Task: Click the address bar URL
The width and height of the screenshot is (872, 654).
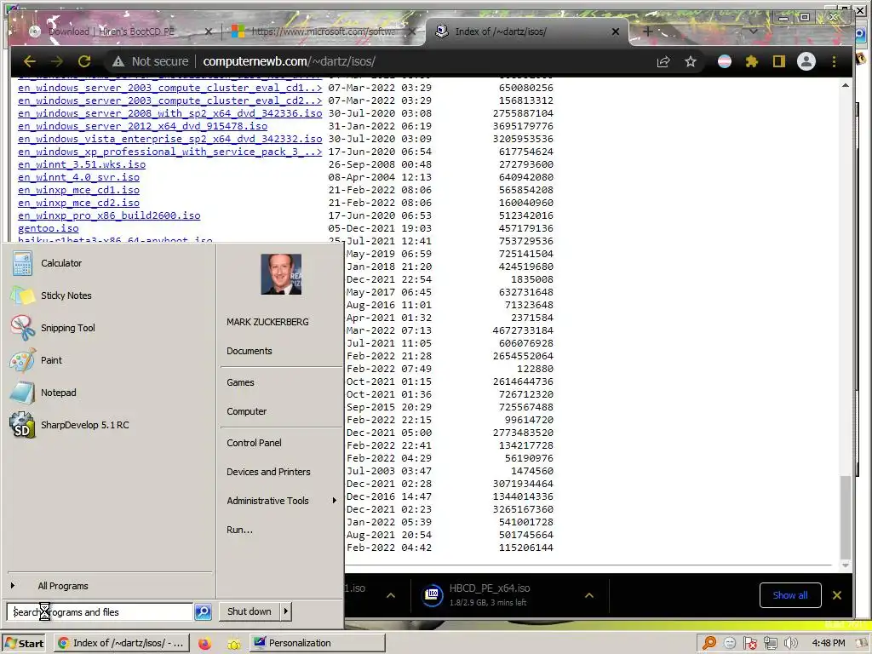Action: click(289, 61)
